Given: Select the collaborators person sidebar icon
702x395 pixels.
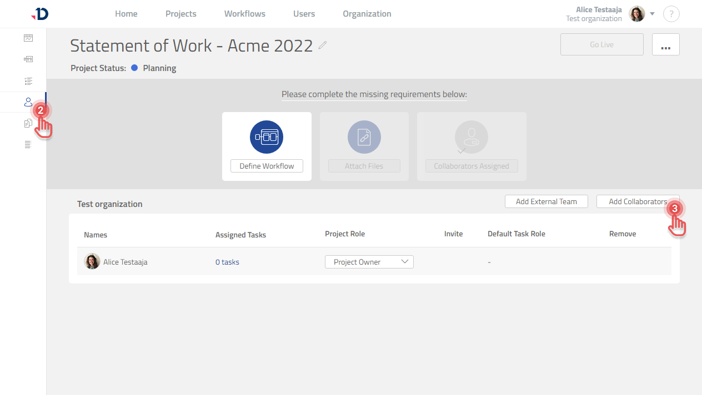Looking at the screenshot, I should (28, 102).
